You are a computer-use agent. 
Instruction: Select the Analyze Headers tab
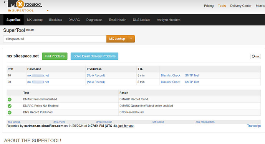169,20
